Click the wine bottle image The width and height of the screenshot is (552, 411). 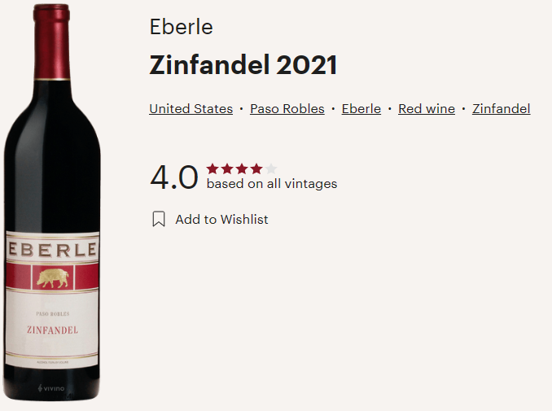tap(52, 203)
